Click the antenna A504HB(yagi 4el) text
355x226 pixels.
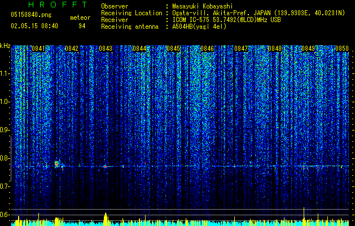199,27
